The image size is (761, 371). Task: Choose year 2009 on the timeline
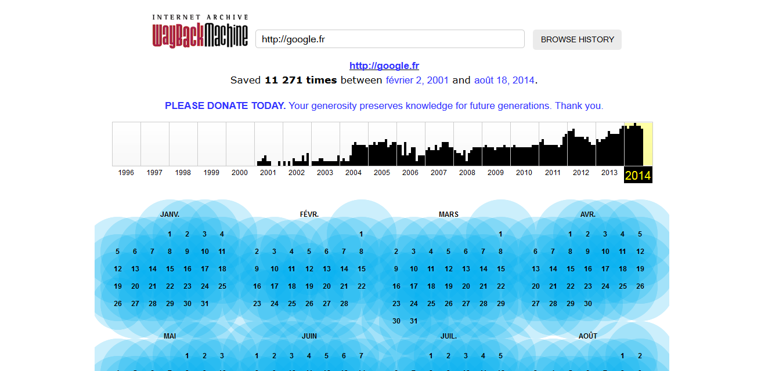(496, 172)
